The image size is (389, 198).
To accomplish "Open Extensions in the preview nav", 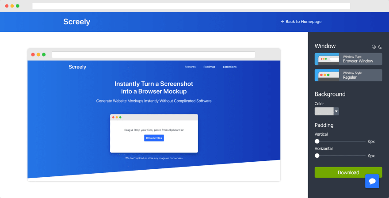I will point(230,67).
